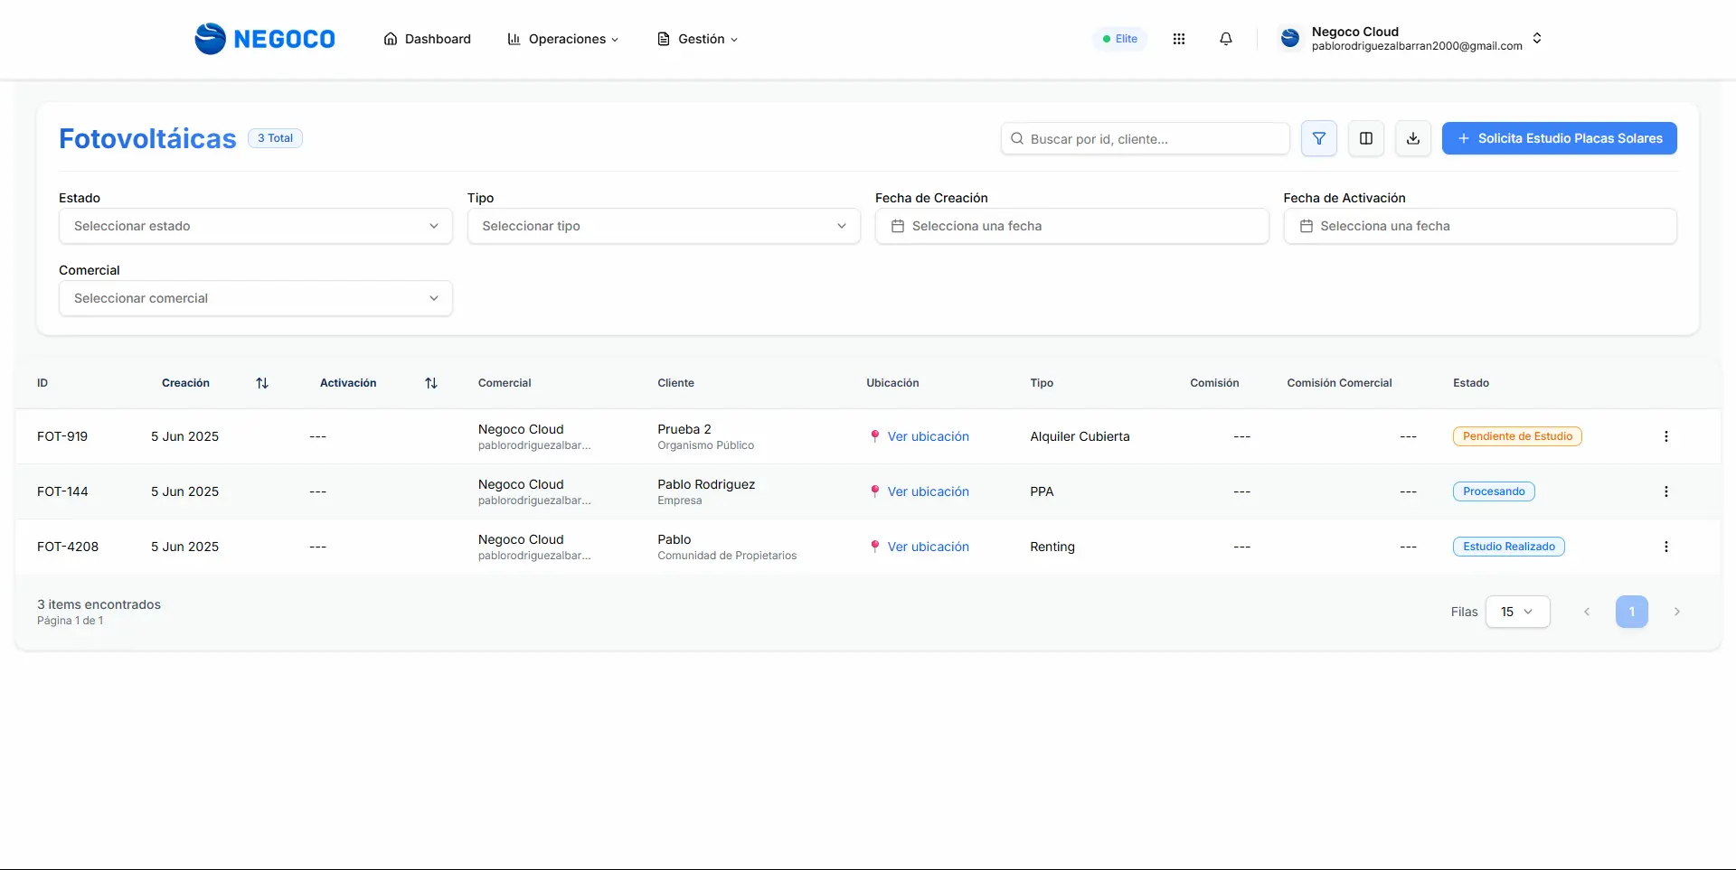
Task: Pick a Fecha de Creación date
Action: (x=1071, y=226)
